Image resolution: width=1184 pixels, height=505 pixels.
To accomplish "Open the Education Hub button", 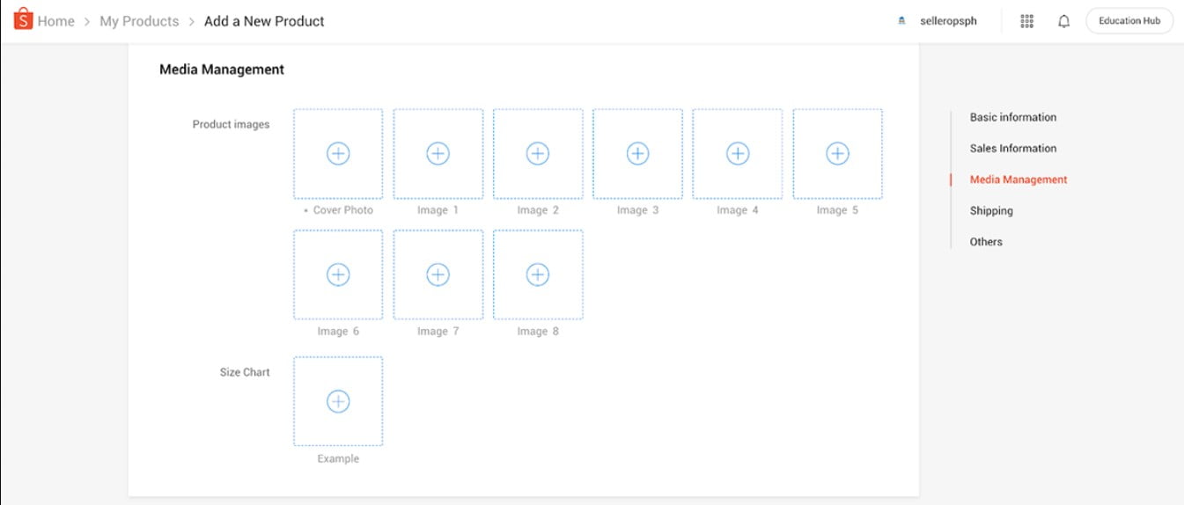I will tap(1129, 21).
